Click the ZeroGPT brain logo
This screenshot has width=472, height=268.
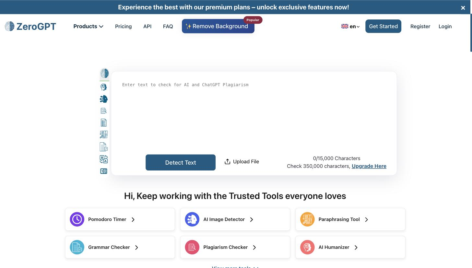(10, 26)
